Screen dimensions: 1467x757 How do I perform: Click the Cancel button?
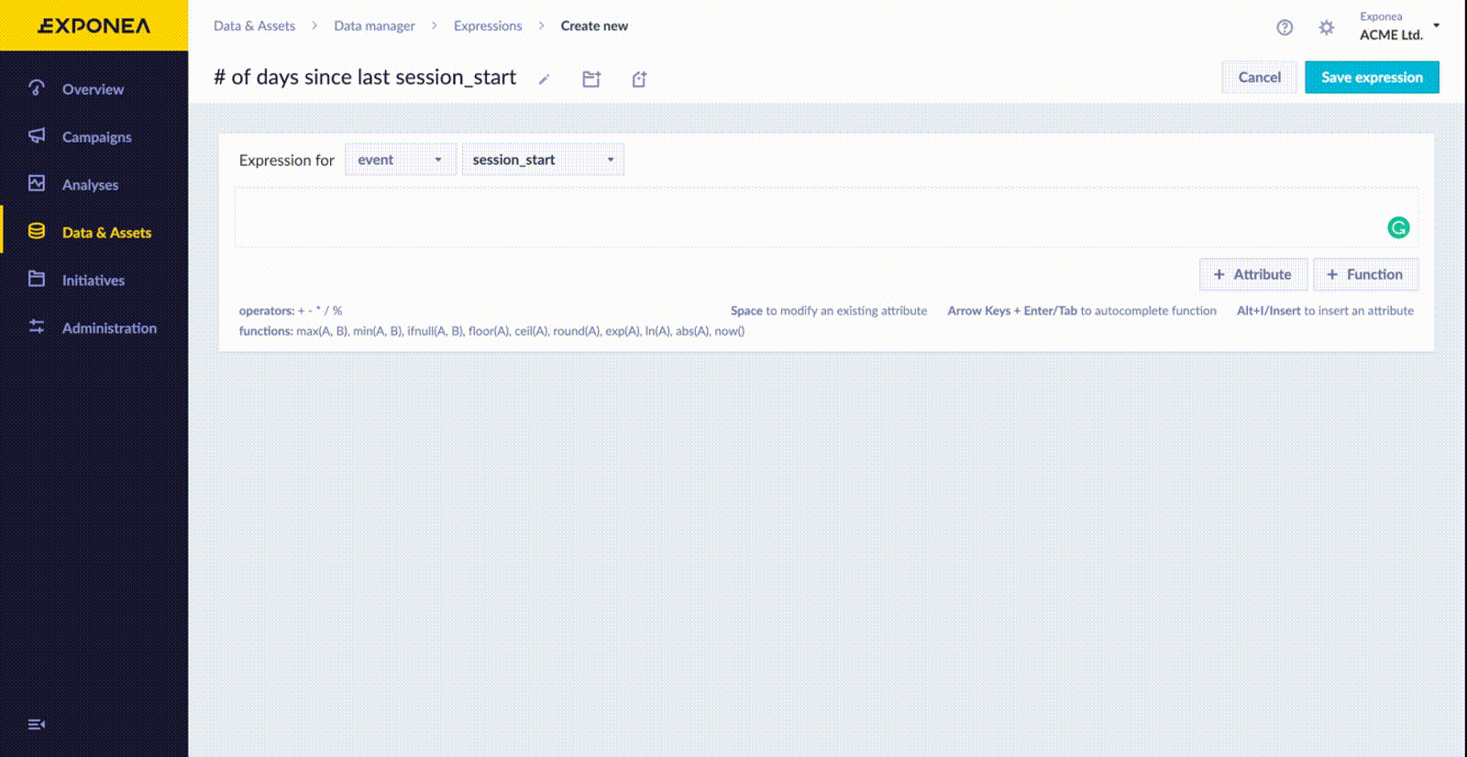[1259, 77]
